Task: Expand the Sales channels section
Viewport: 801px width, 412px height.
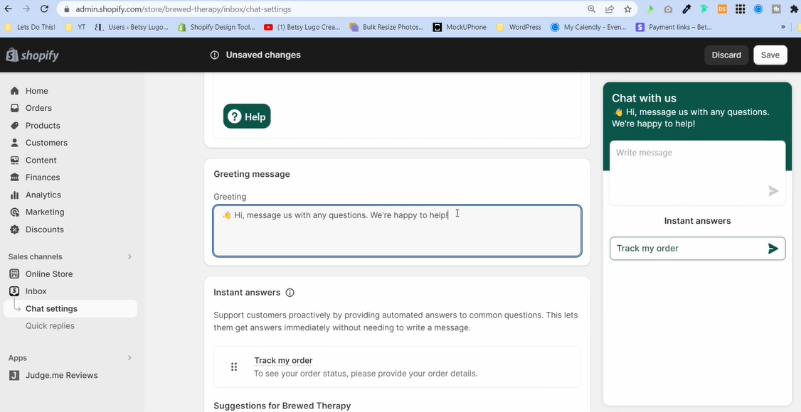Action: pyautogui.click(x=129, y=256)
